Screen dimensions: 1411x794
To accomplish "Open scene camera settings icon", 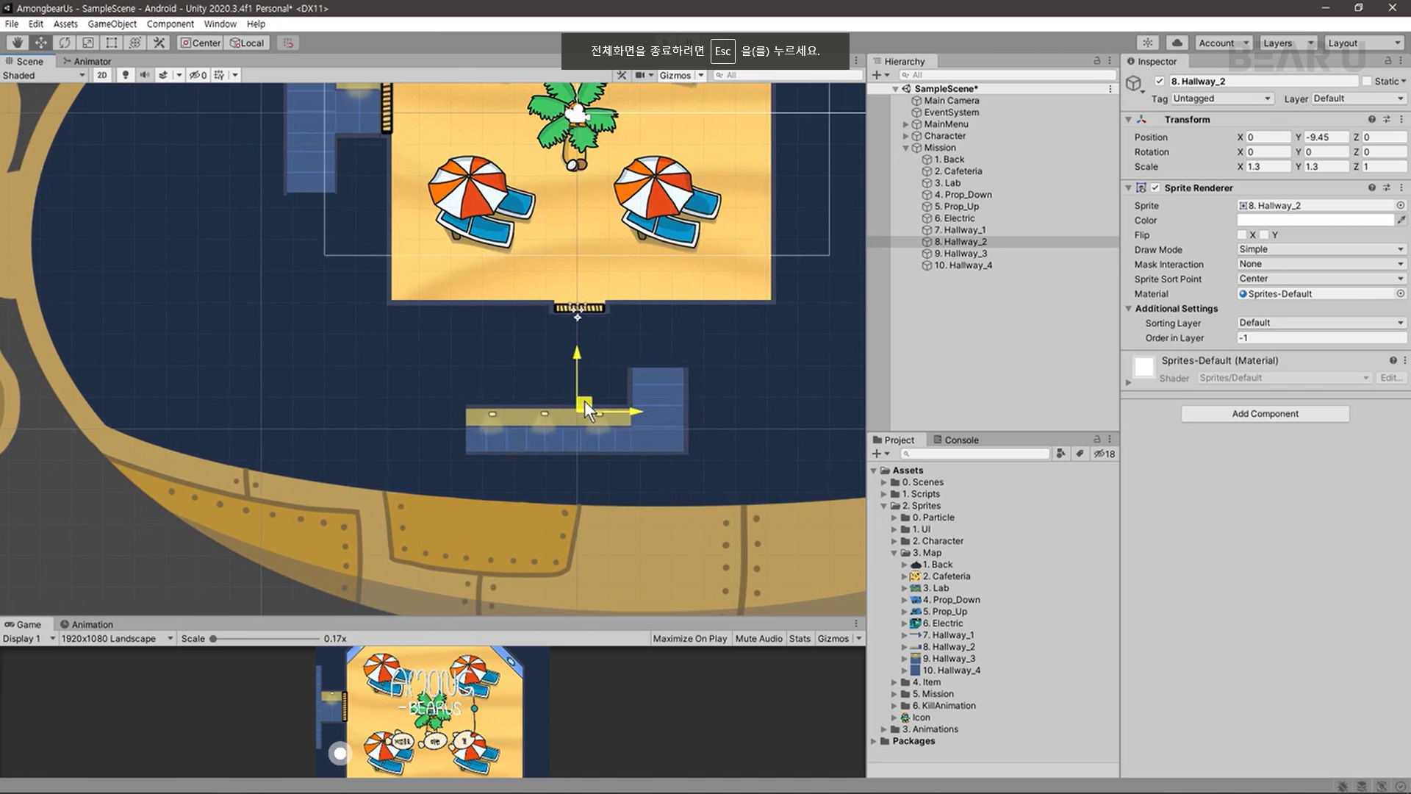I will (x=640, y=75).
